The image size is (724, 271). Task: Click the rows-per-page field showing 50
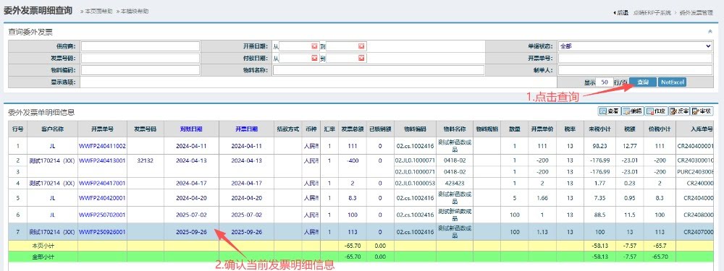(x=605, y=82)
